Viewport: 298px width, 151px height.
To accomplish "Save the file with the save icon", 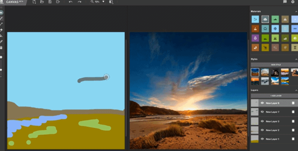I will pos(50,2).
